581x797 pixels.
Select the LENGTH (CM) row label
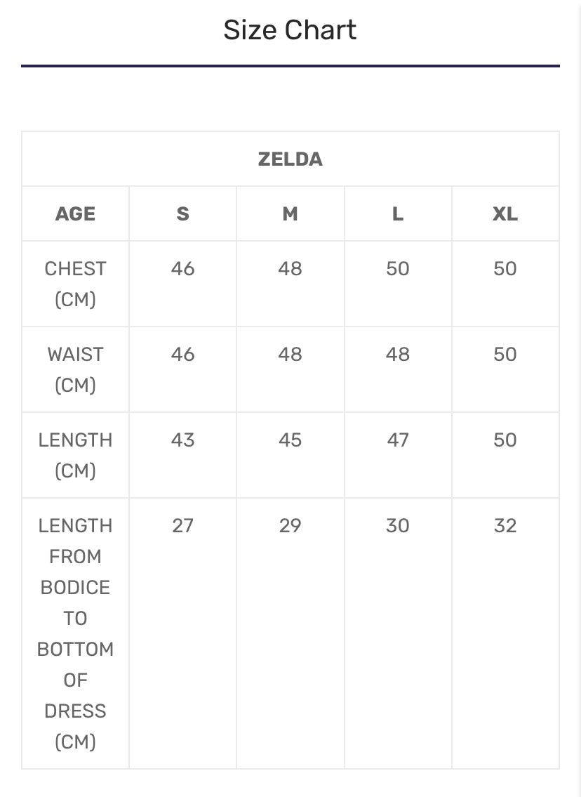(75, 455)
